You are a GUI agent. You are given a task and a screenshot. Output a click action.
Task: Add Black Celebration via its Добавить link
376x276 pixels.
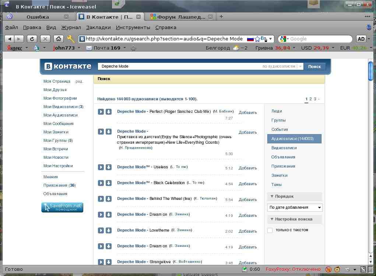click(x=247, y=184)
